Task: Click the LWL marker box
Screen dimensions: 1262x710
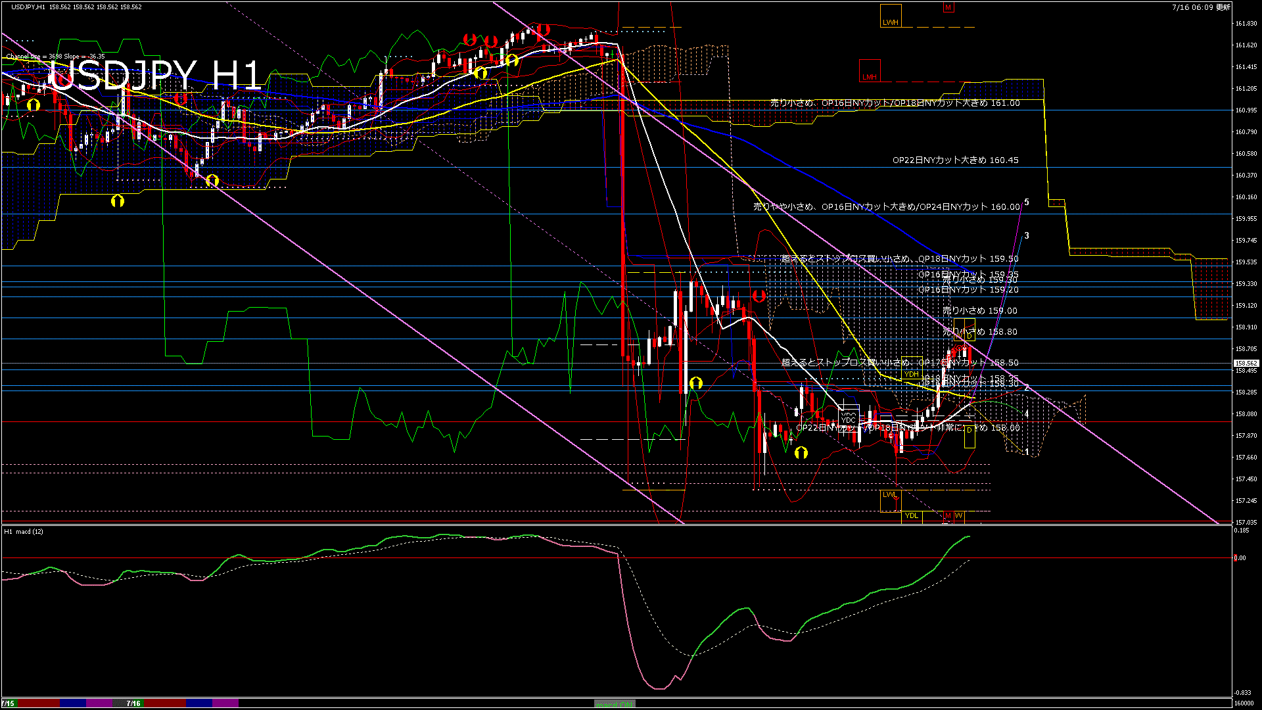Action: [891, 501]
